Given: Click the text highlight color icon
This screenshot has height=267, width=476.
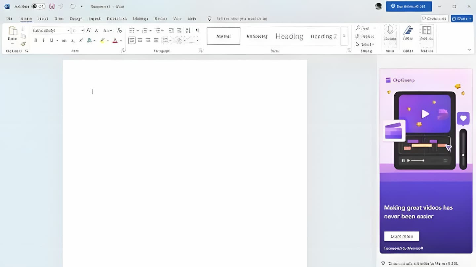Looking at the screenshot, I should pyautogui.click(x=102, y=40).
